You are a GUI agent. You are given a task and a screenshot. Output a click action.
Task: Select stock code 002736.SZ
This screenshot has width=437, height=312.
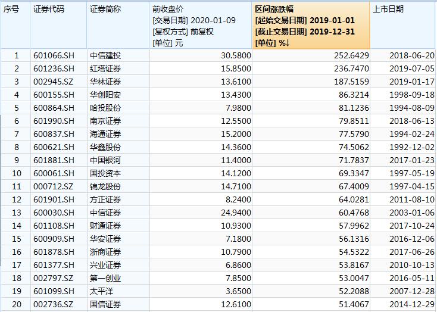click(x=54, y=304)
